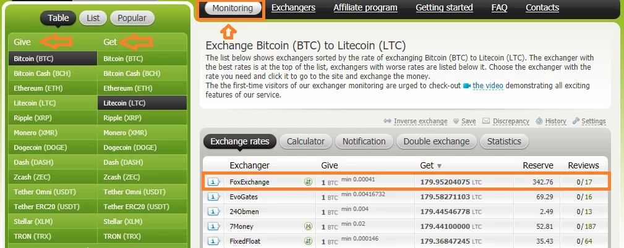Screen dimensions: 624x248
Task: Click the Discrepancy envelope icon
Action: 486,121
